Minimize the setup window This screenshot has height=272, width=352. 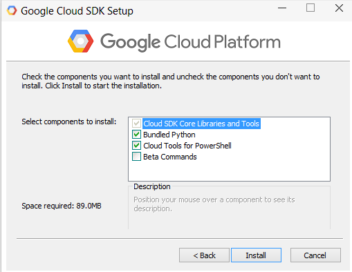click(282, 8)
